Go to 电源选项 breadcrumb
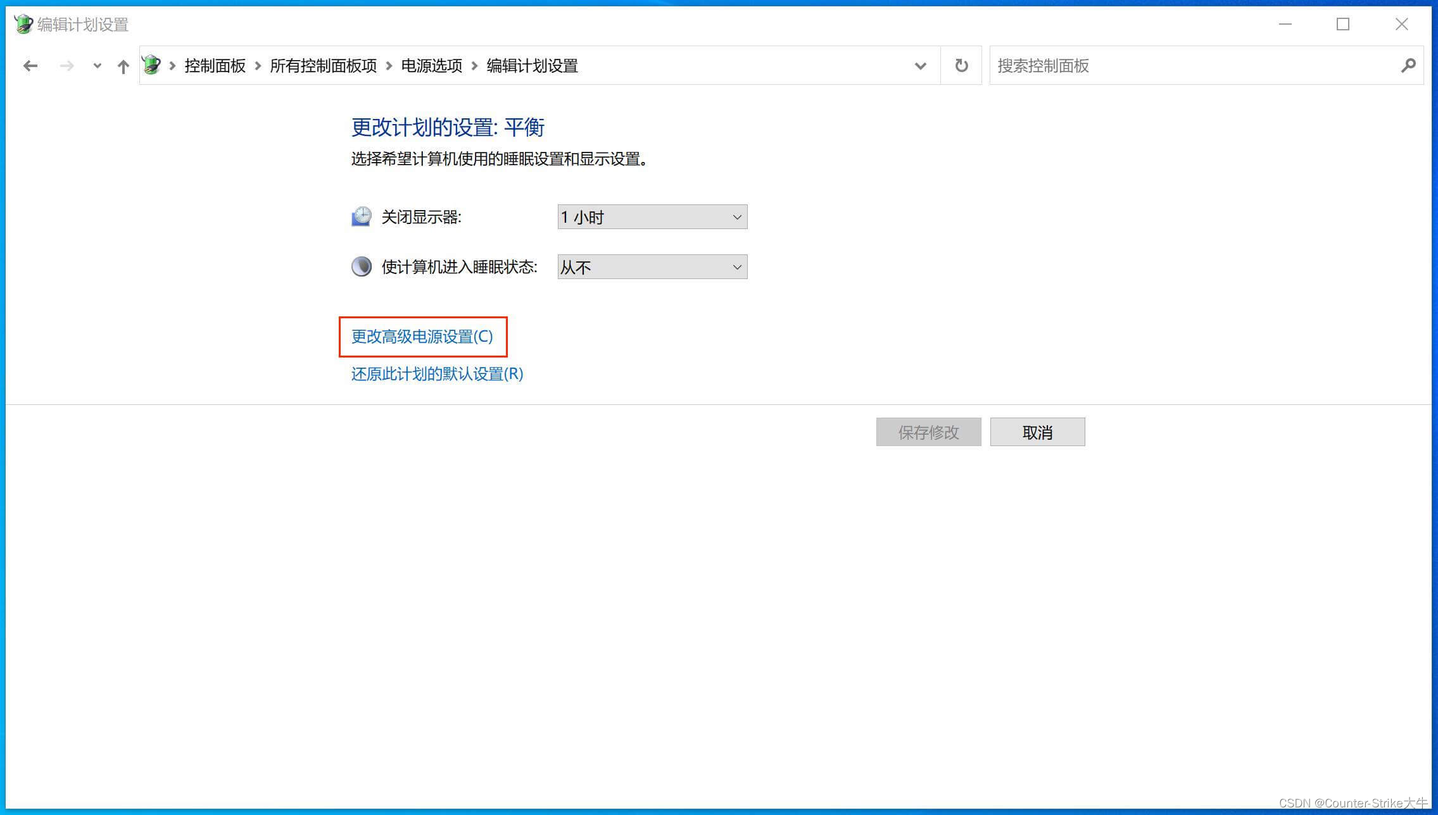Image resolution: width=1438 pixels, height=815 pixels. pos(431,66)
